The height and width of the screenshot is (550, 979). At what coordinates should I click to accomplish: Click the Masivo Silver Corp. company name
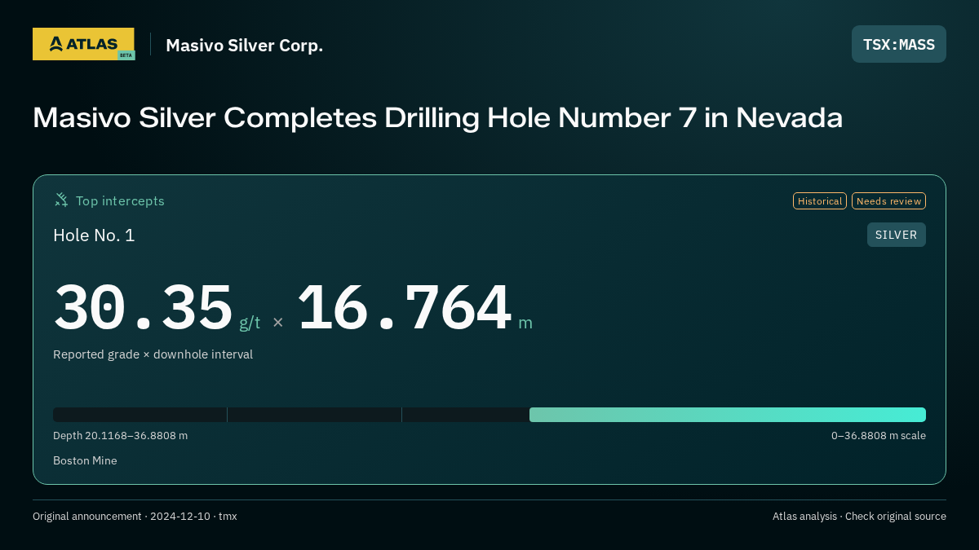point(245,45)
